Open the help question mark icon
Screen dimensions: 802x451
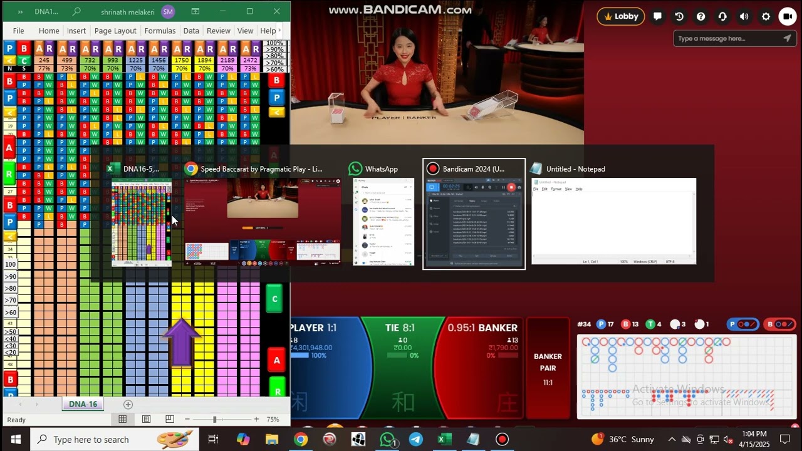[701, 17]
